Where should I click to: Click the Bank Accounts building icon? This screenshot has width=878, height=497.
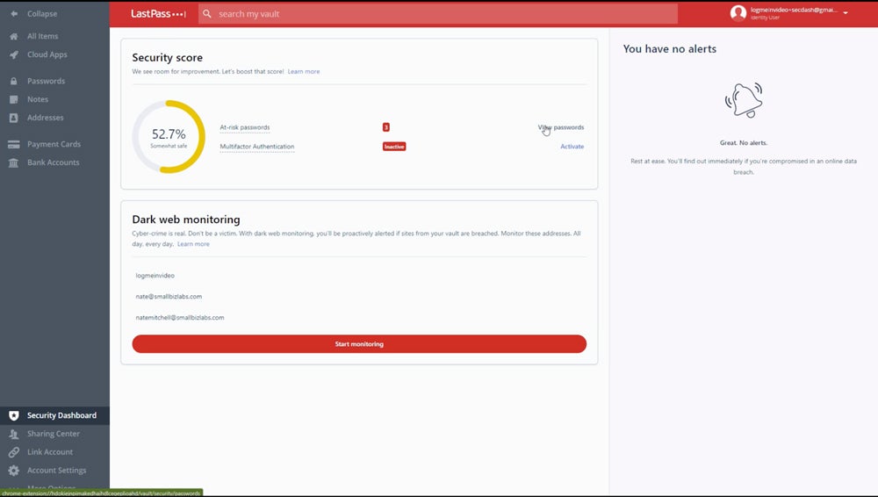point(13,162)
